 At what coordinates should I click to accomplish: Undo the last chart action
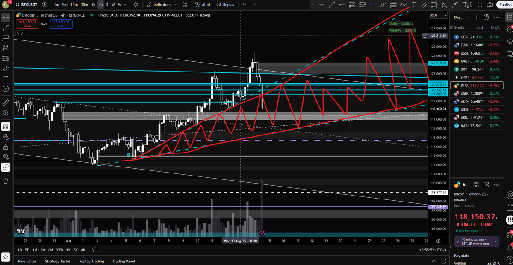[x=244, y=5]
